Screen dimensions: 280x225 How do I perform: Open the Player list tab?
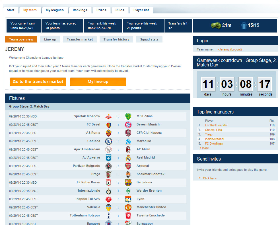click(x=141, y=10)
